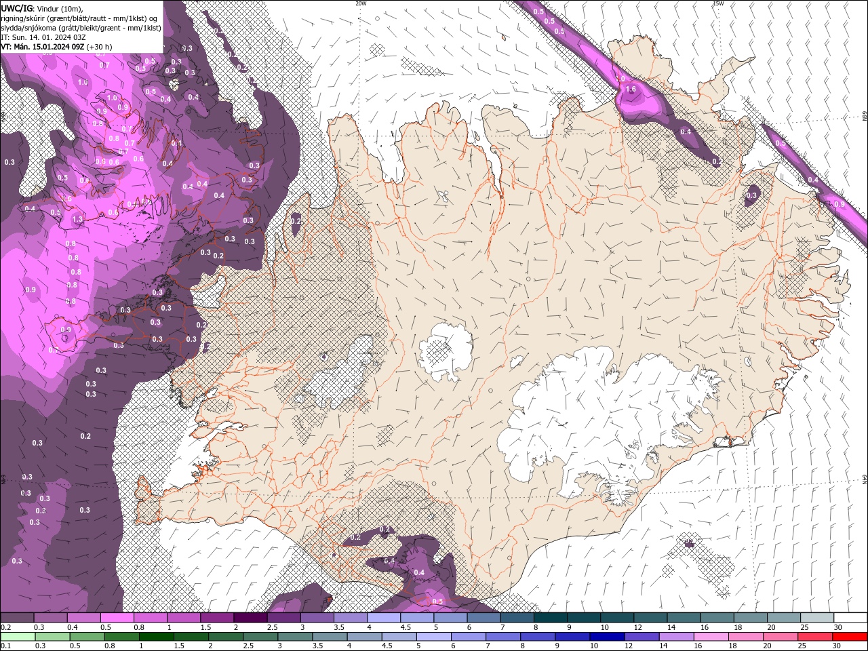Click the pale green rain swatch between 0.1 and 0.3

pos(18,637)
